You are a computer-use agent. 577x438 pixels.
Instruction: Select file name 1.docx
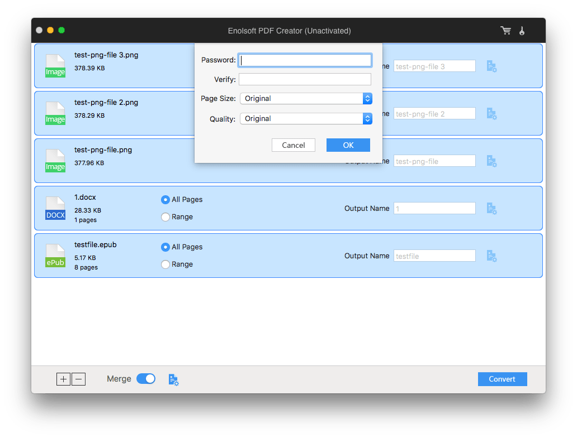coord(85,197)
